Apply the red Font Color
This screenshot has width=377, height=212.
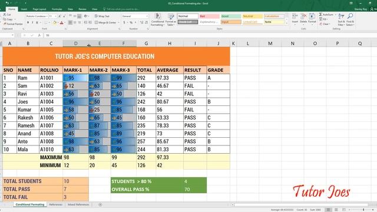(x=61, y=22)
